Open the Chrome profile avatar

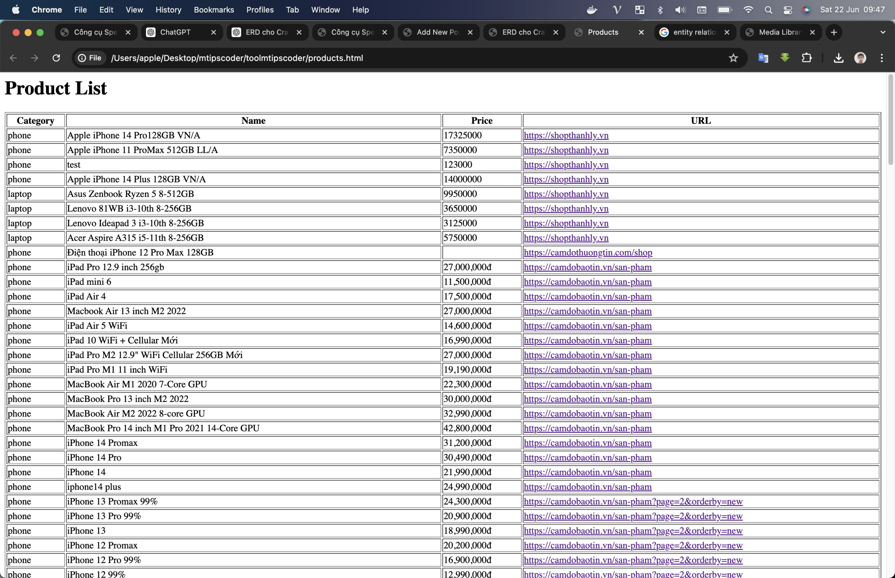[860, 58]
